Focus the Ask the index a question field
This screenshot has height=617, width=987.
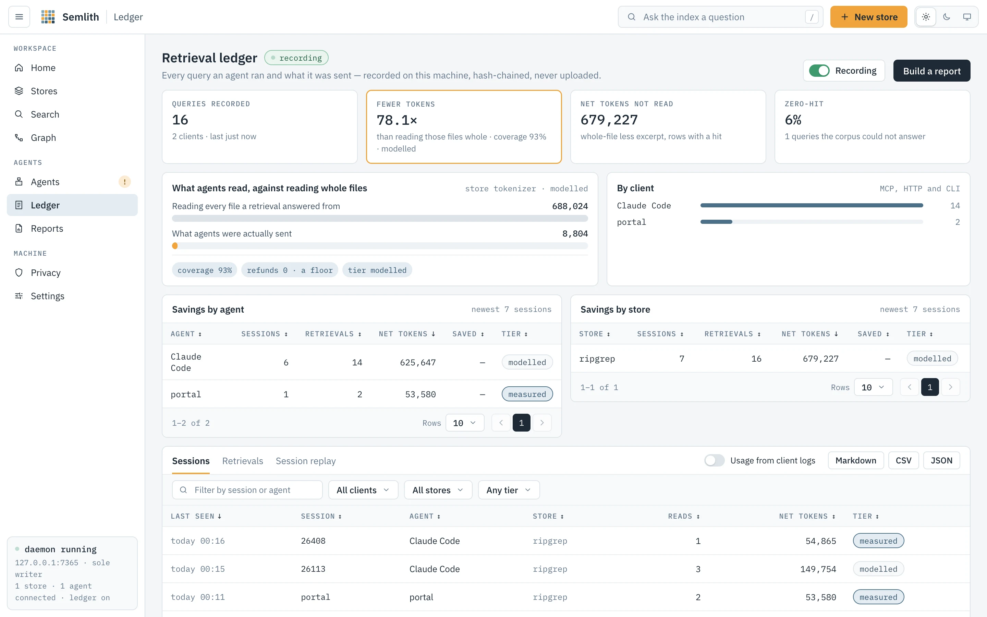[720, 17]
